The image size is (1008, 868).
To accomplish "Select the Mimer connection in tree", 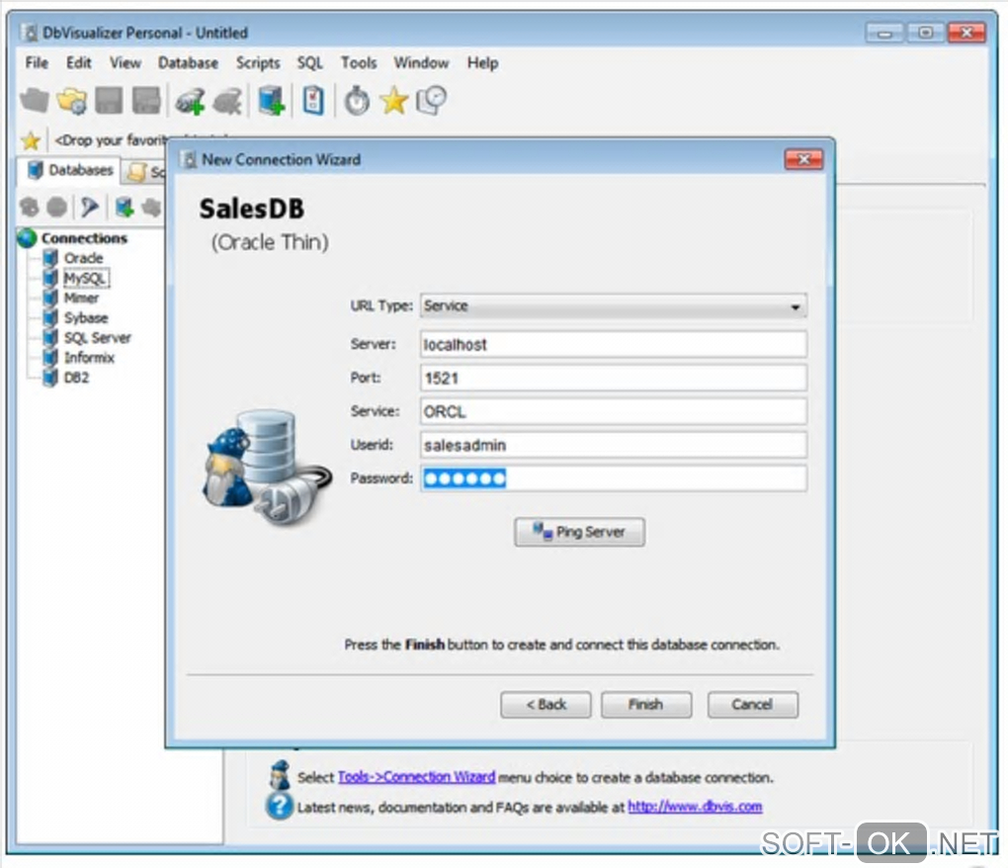I will [81, 298].
